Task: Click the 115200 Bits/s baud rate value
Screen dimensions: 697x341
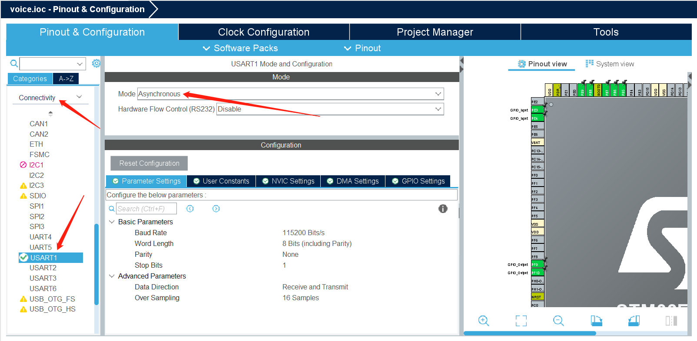Action: tap(303, 233)
